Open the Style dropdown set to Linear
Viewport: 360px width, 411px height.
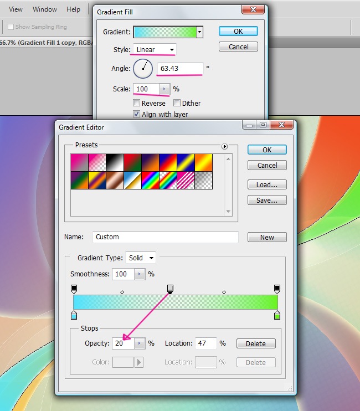(154, 50)
